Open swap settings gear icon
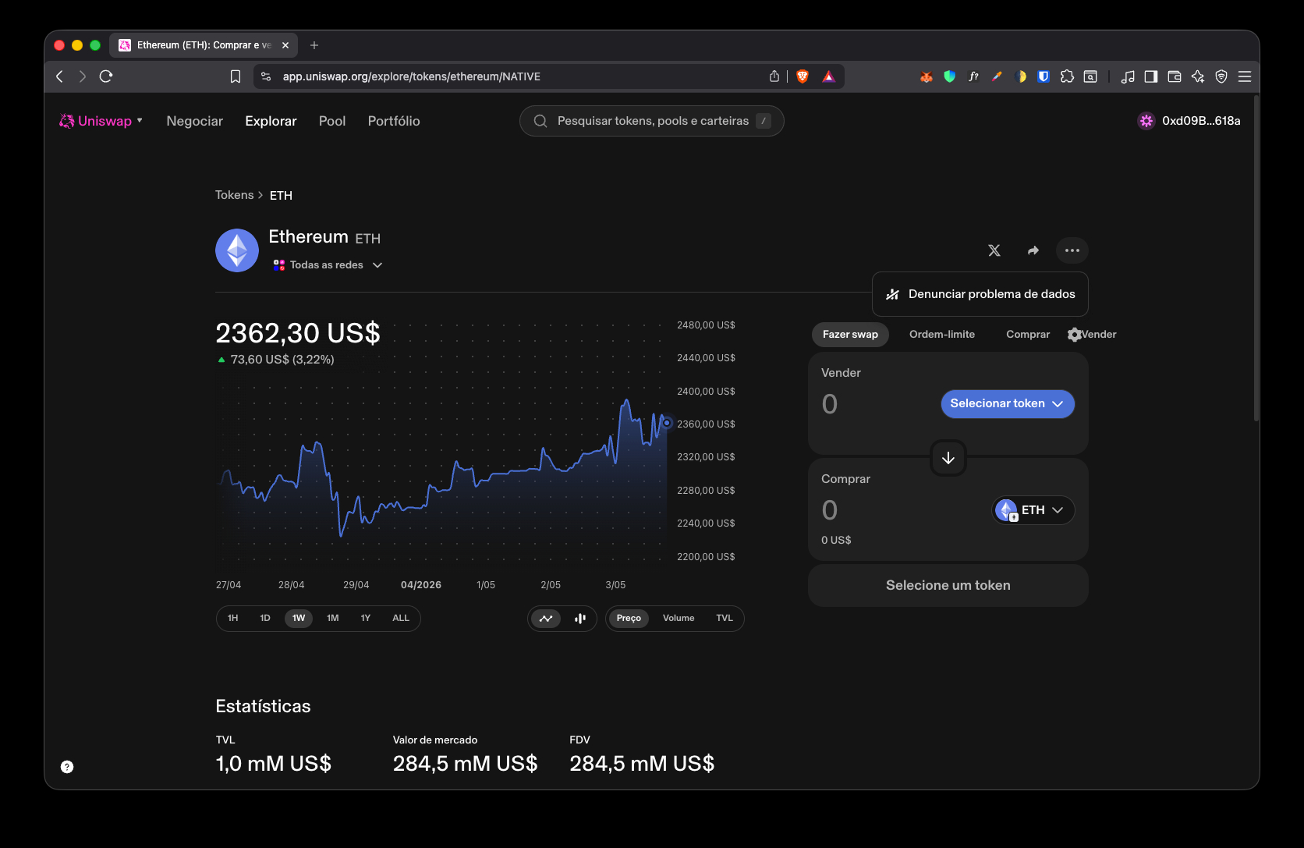Image resolution: width=1304 pixels, height=848 pixels. [x=1075, y=335]
